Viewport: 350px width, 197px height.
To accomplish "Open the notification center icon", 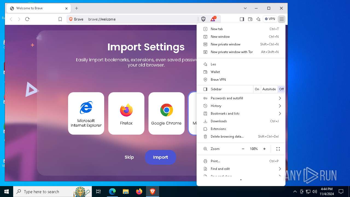I will 341,192.
